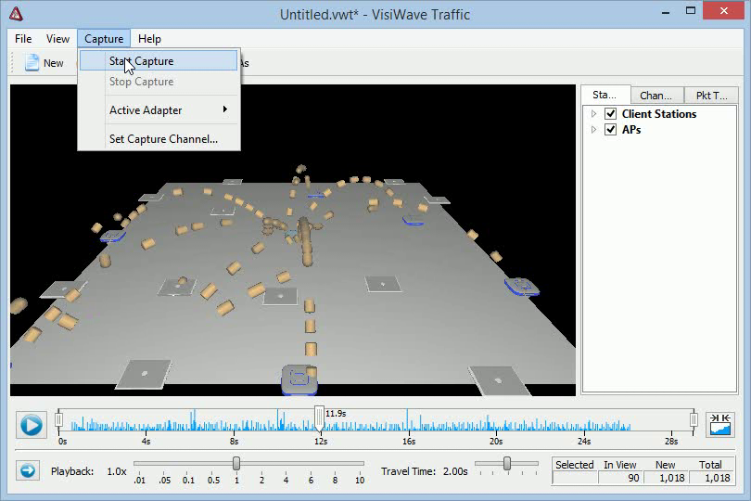The width and height of the screenshot is (751, 501).
Task: Click the Total packet count 1,018
Action: click(x=713, y=478)
